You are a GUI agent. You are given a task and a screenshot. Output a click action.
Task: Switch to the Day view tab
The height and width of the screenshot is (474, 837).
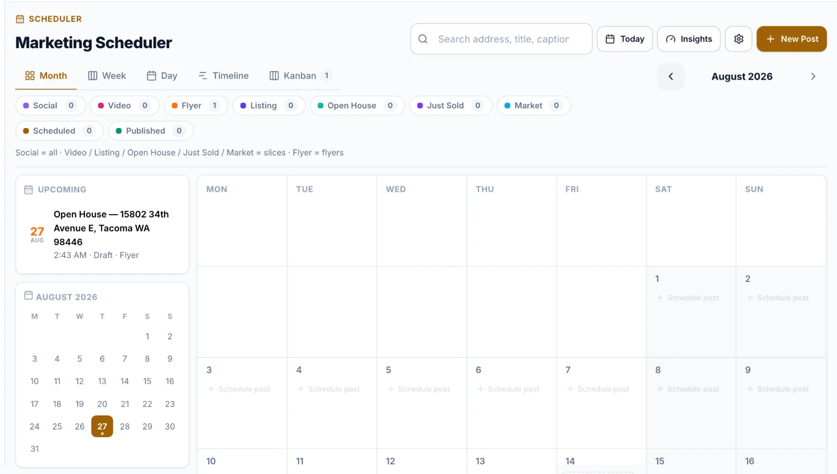162,76
